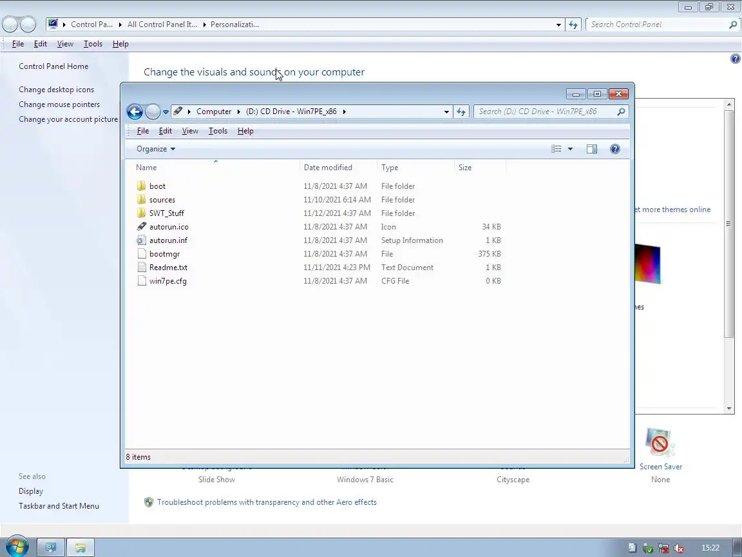Click the magnifier icon in CD Drive search
This screenshot has width=742, height=557.
(x=622, y=112)
